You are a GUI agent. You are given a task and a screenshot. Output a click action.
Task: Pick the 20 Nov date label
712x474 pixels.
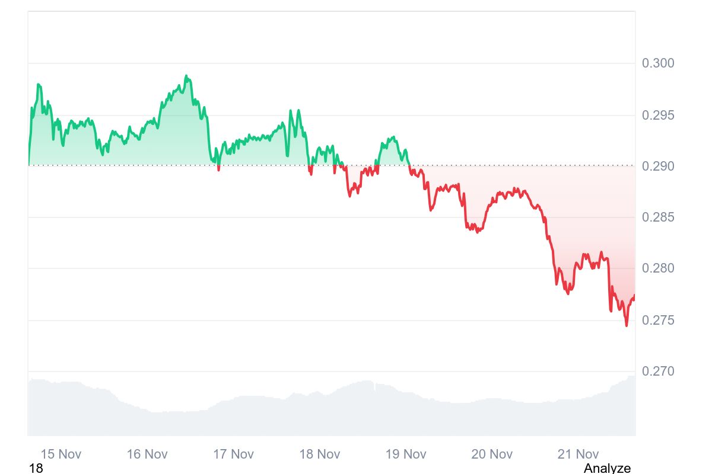[x=492, y=454]
